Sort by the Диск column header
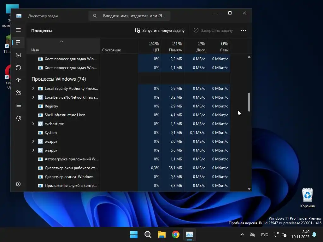 tap(196, 46)
